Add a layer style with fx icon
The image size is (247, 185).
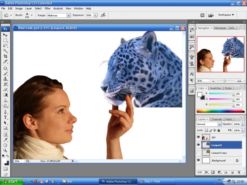point(206,172)
